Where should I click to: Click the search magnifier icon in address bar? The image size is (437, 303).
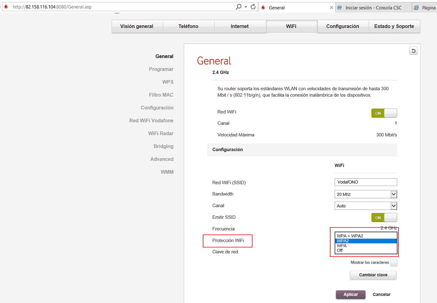pyautogui.click(x=238, y=7)
